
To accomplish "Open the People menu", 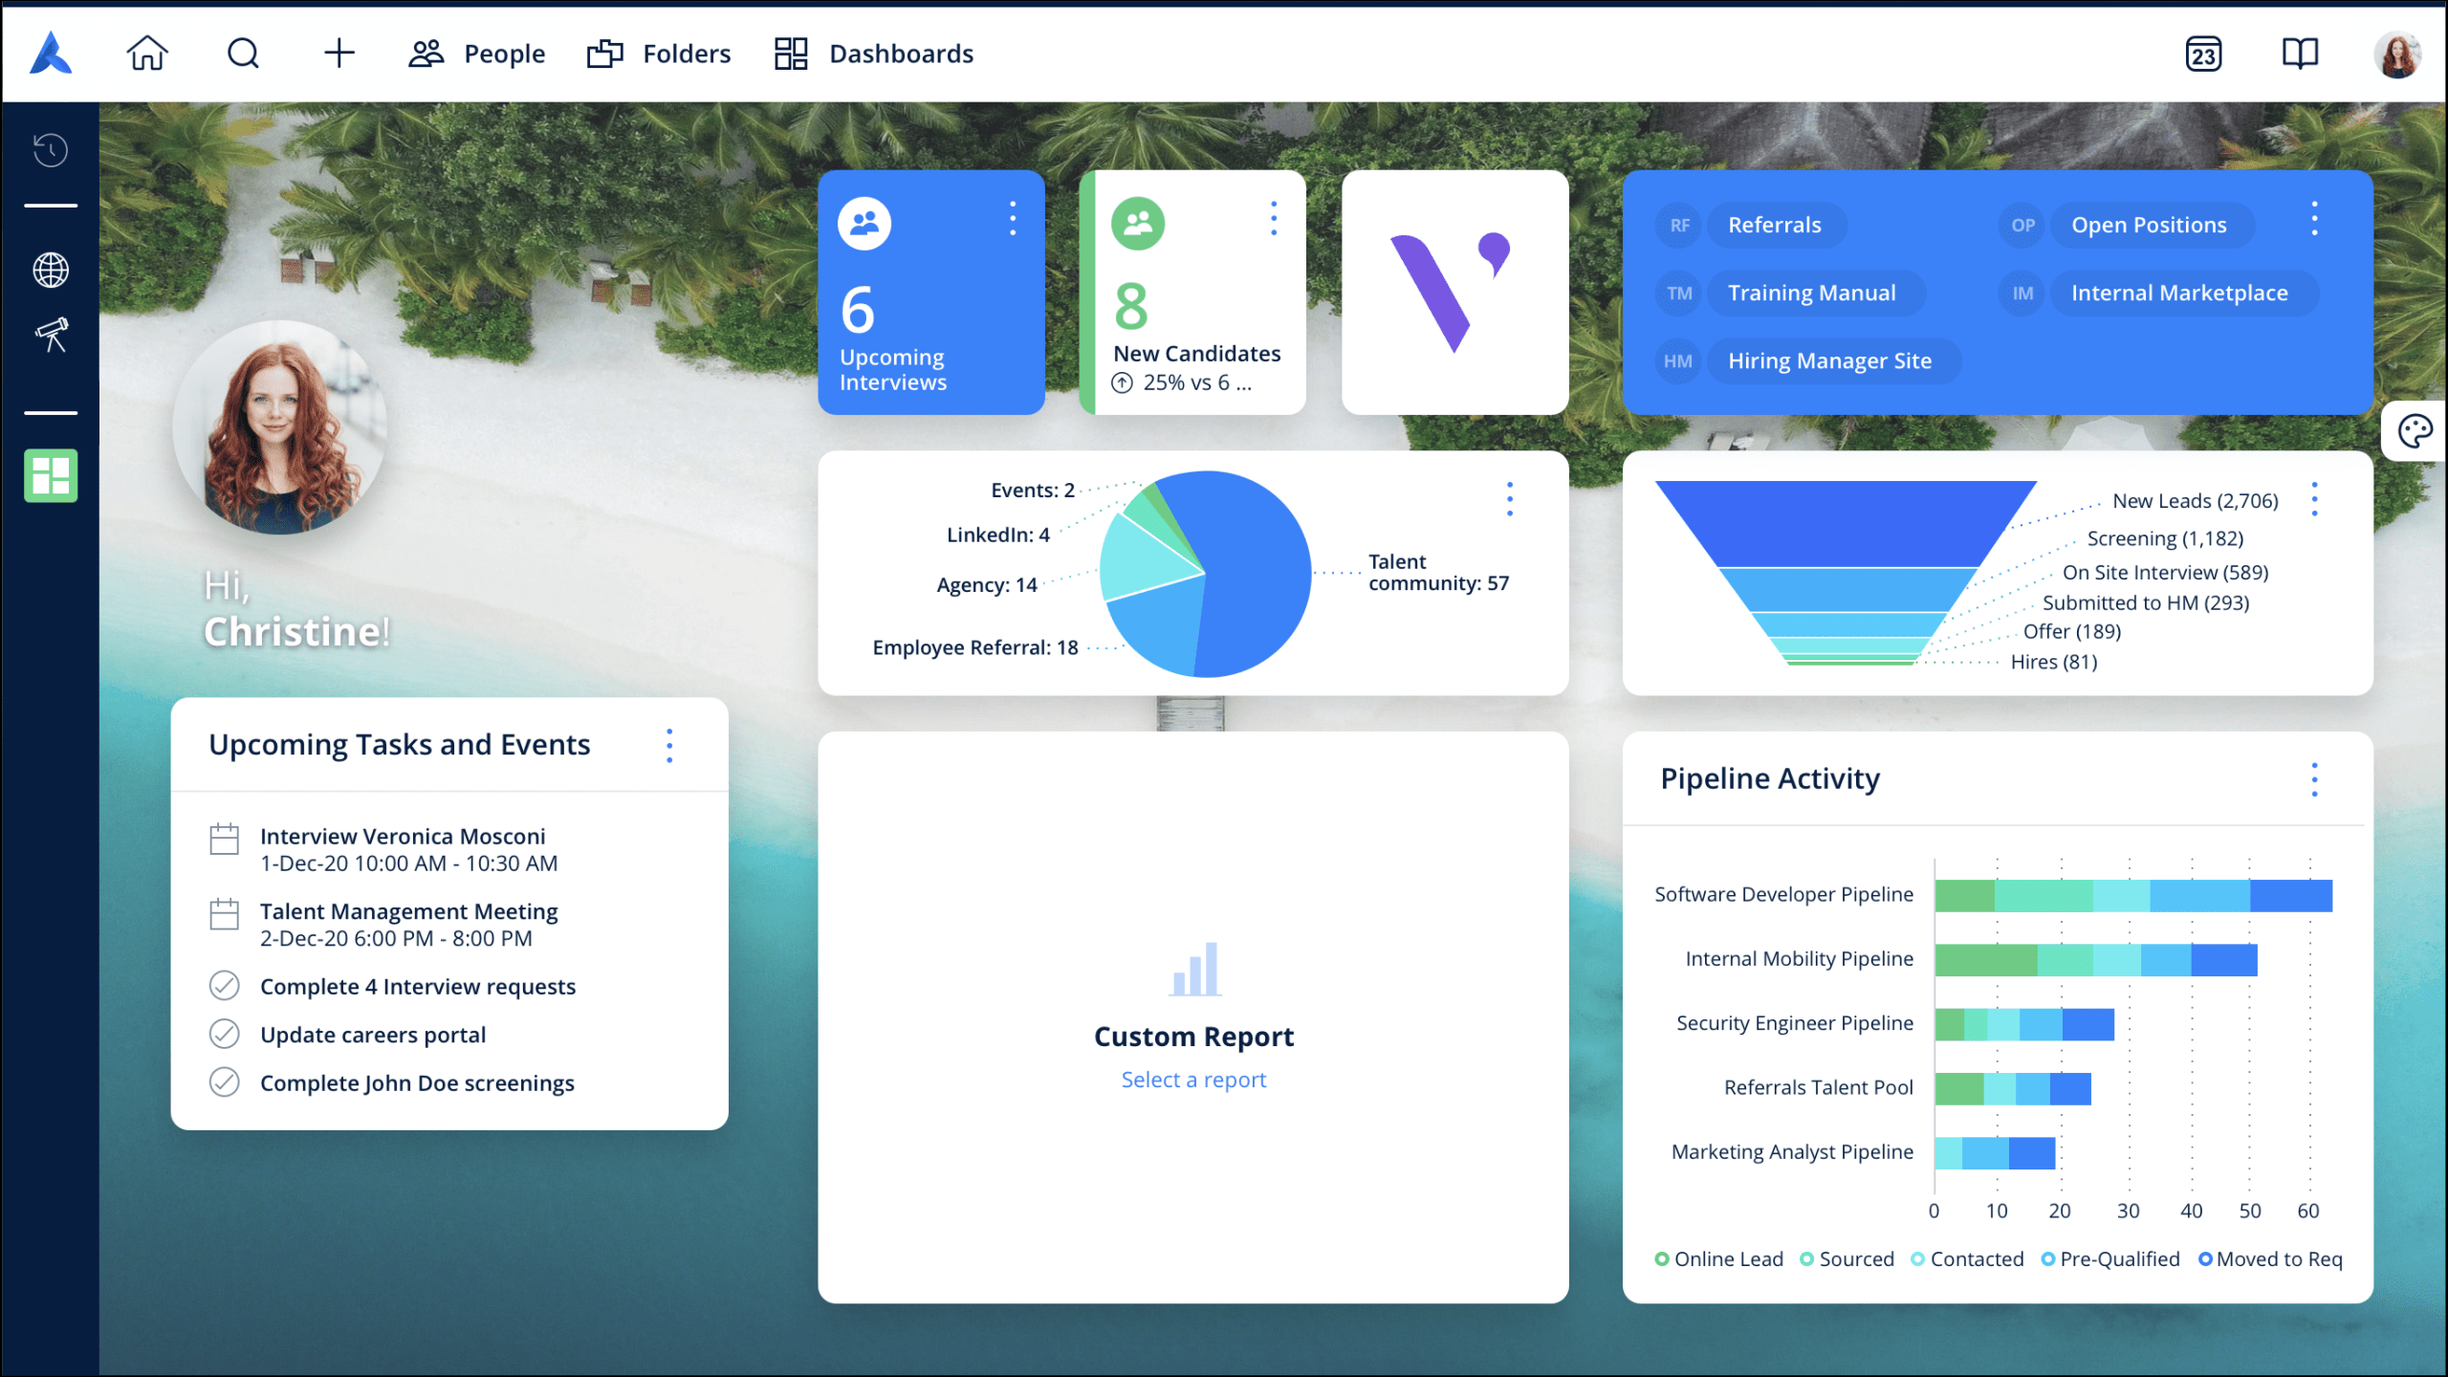I will (x=476, y=54).
